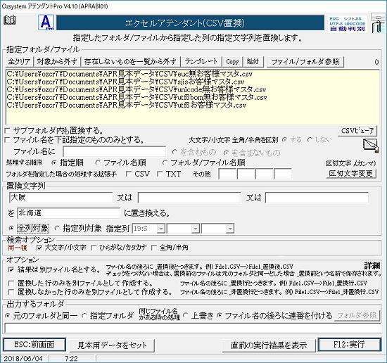Click the clip icon at top right
The image size is (387, 363).
tap(378, 24)
